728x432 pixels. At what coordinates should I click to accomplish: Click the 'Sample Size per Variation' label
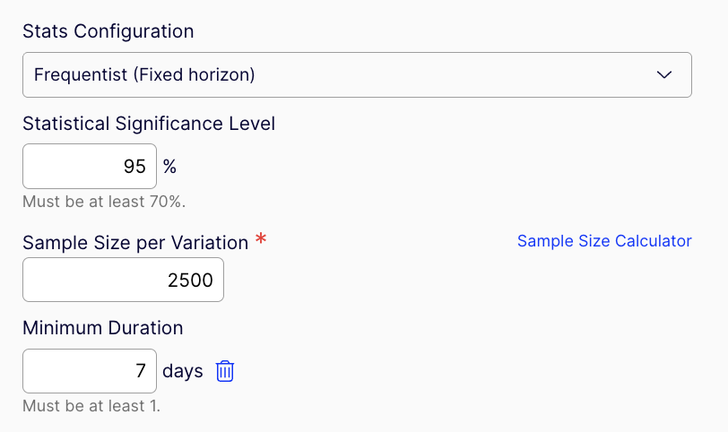pyautogui.click(x=135, y=242)
